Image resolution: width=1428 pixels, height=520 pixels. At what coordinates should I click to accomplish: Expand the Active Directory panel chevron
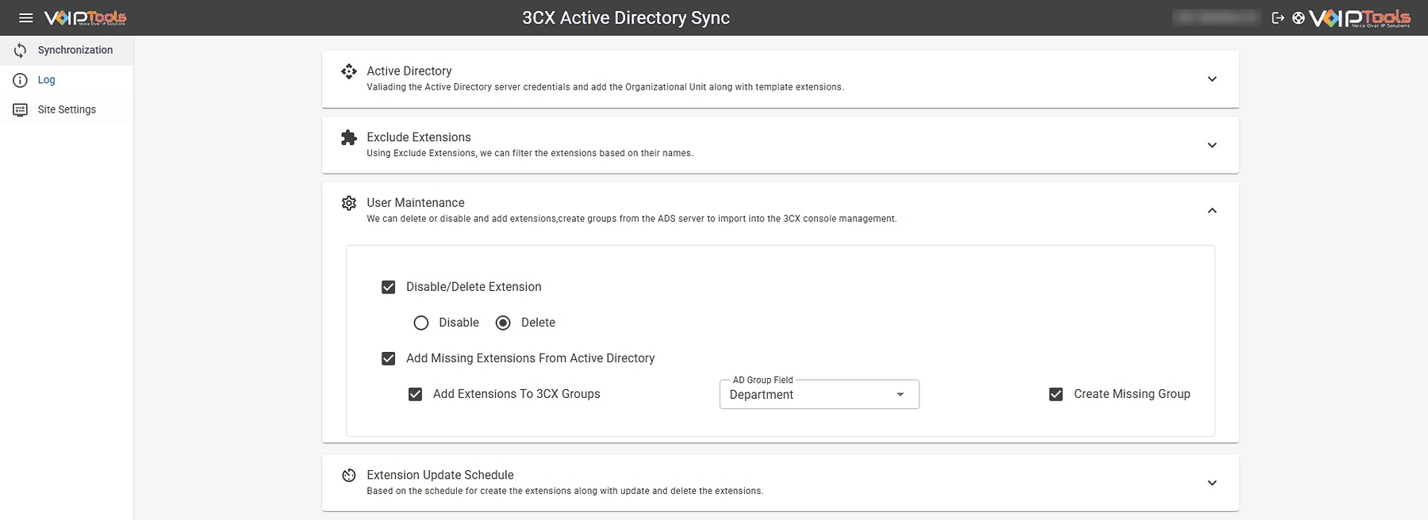point(1212,79)
